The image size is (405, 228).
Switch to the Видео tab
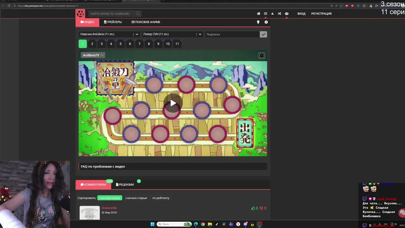click(x=87, y=22)
